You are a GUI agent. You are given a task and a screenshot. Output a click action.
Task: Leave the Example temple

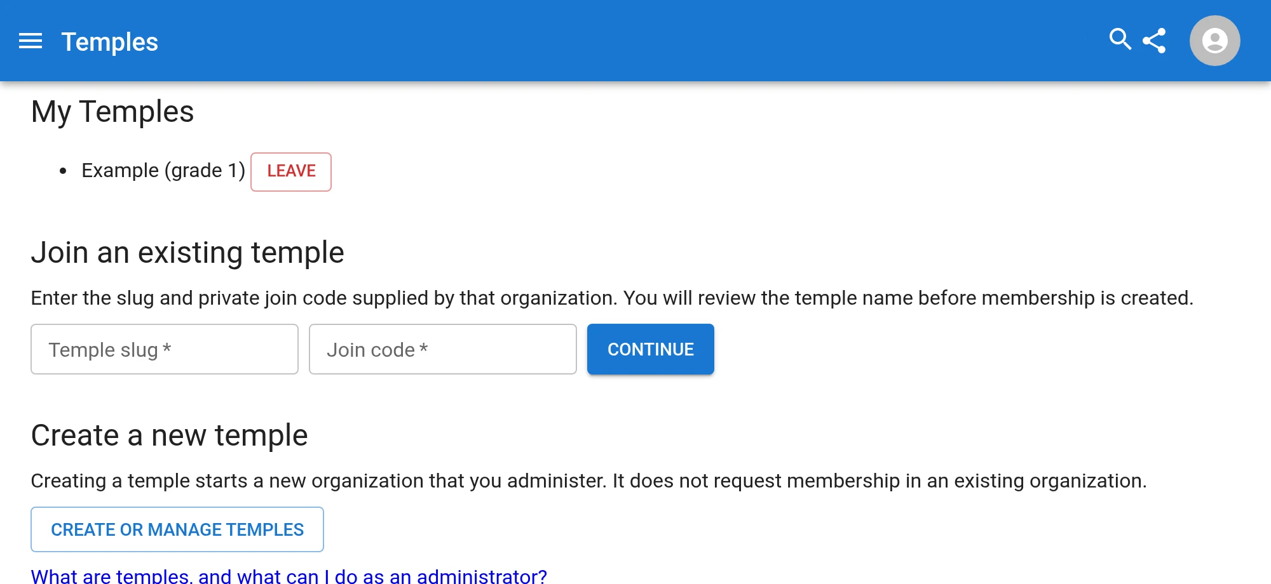coord(291,171)
